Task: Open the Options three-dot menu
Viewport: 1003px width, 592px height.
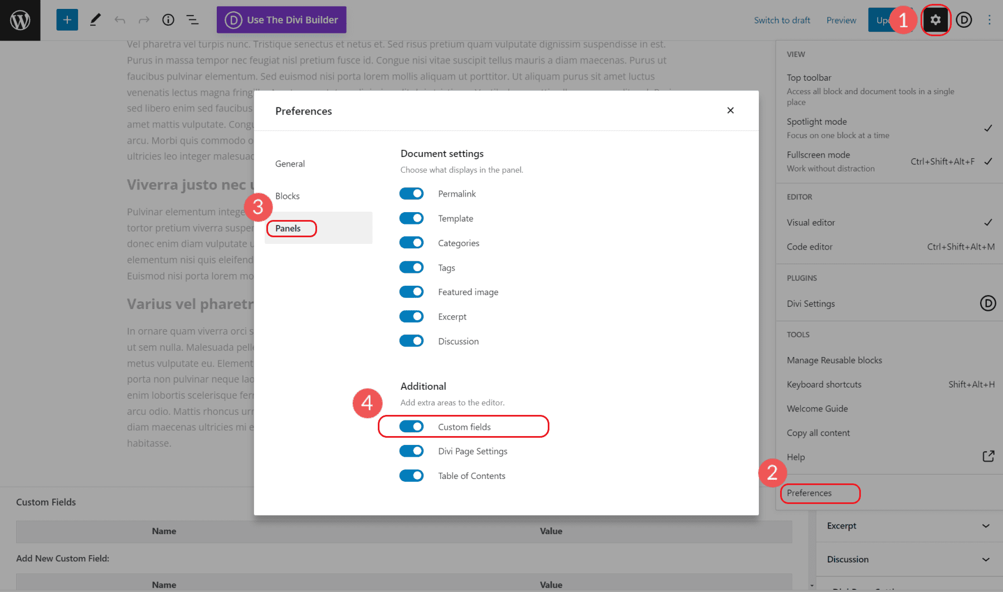Action: [x=990, y=19]
